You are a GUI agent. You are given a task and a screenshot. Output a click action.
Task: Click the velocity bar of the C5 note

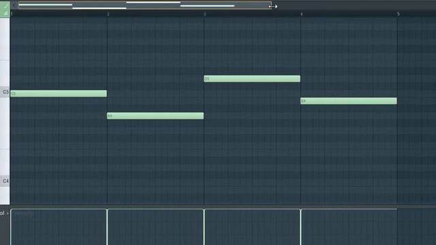tap(11, 227)
